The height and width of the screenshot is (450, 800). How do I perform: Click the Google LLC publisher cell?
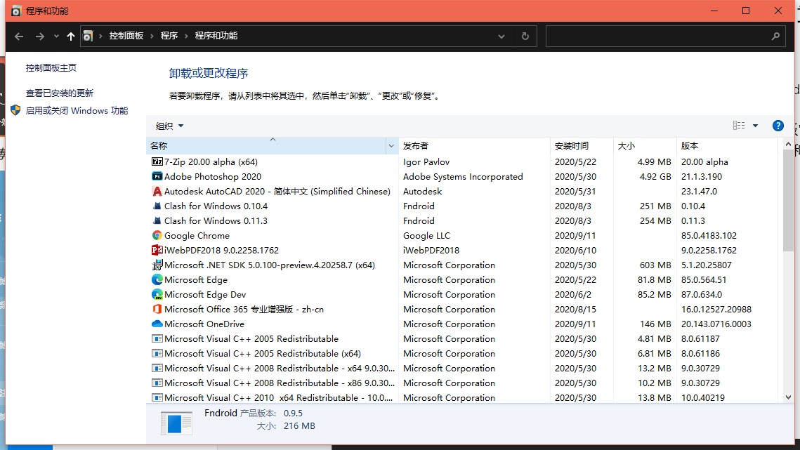(426, 236)
